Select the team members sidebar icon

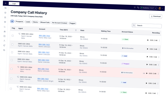pyautogui.click(x=5, y=17)
